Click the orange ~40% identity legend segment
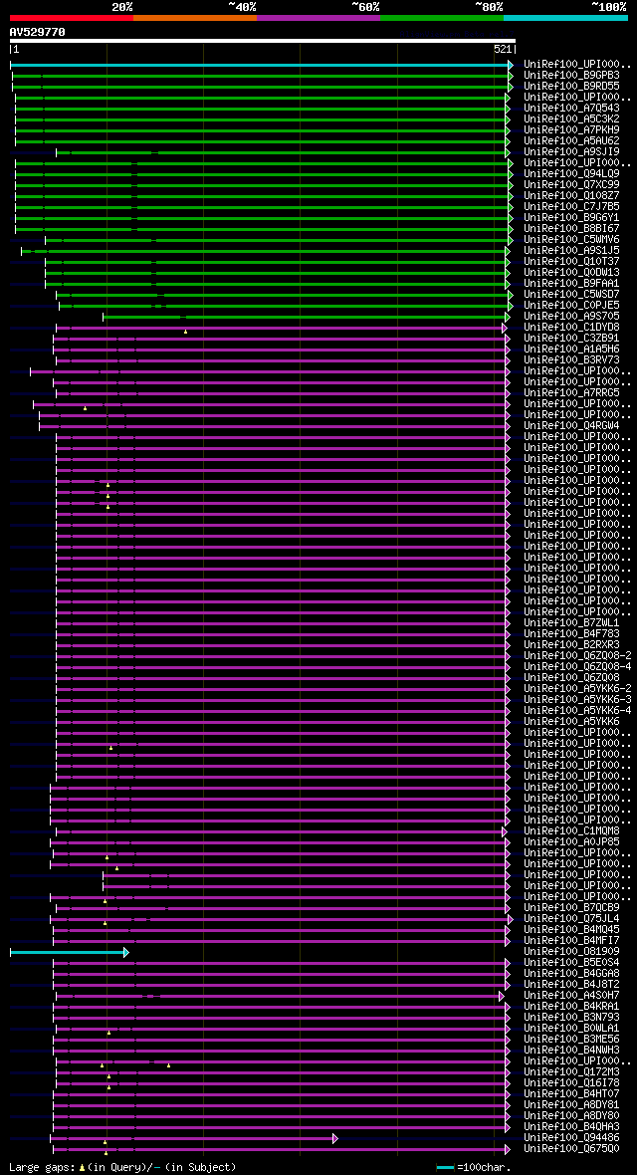This screenshot has width=637, height=1175. (195, 17)
